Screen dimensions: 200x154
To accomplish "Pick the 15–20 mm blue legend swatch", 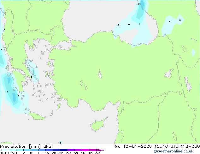I will pyautogui.click(x=49, y=150).
